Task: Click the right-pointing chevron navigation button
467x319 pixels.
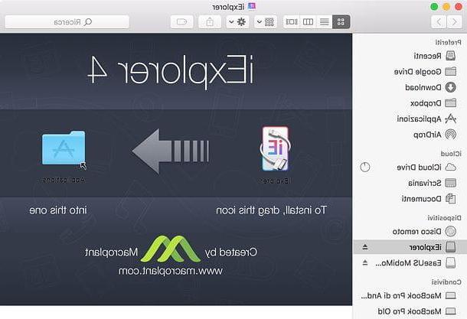Action: [454, 21]
